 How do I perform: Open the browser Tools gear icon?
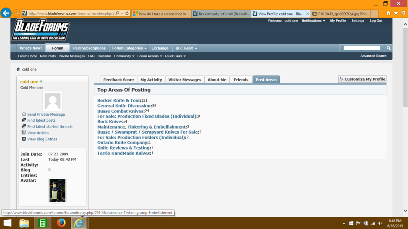[x=403, y=13]
